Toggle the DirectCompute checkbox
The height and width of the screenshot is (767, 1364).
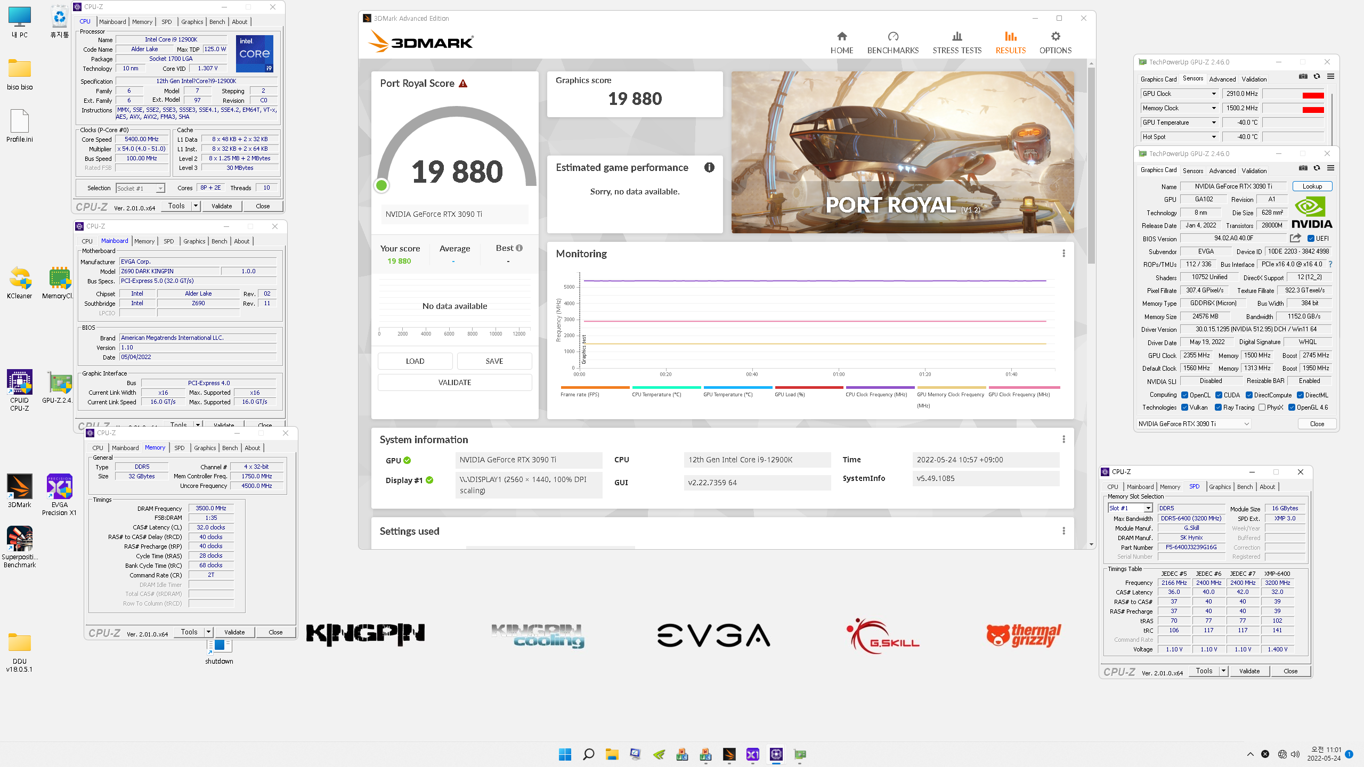point(1249,395)
